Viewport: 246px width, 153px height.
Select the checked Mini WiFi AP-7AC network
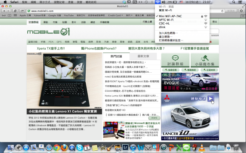pos(182,16)
